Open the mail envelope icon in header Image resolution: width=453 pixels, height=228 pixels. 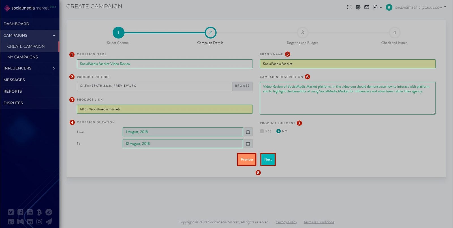point(367,7)
